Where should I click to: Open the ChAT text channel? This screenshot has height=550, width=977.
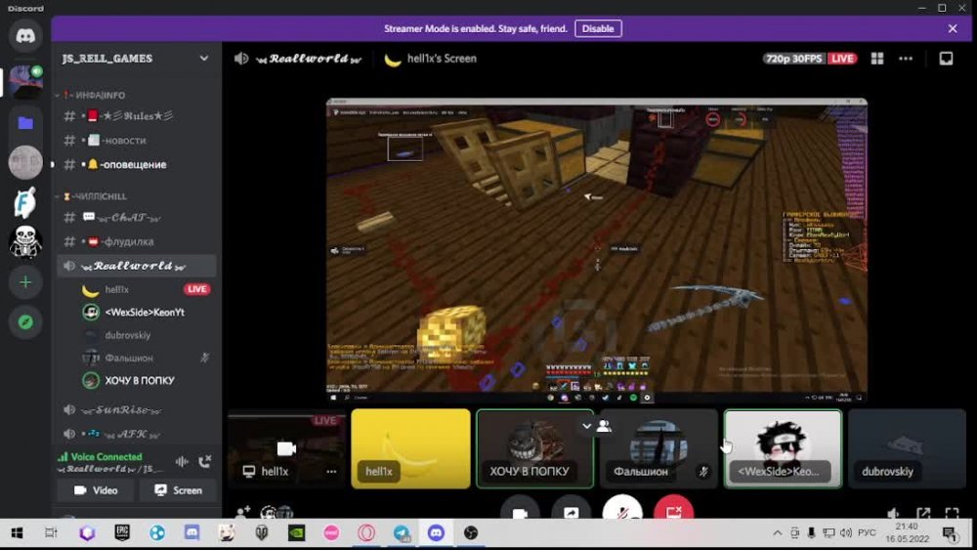pos(137,218)
